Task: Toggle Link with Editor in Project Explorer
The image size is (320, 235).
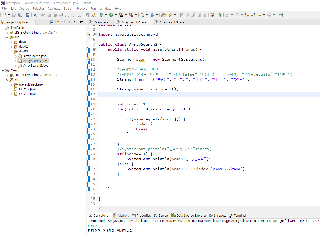Action: tap(57, 22)
